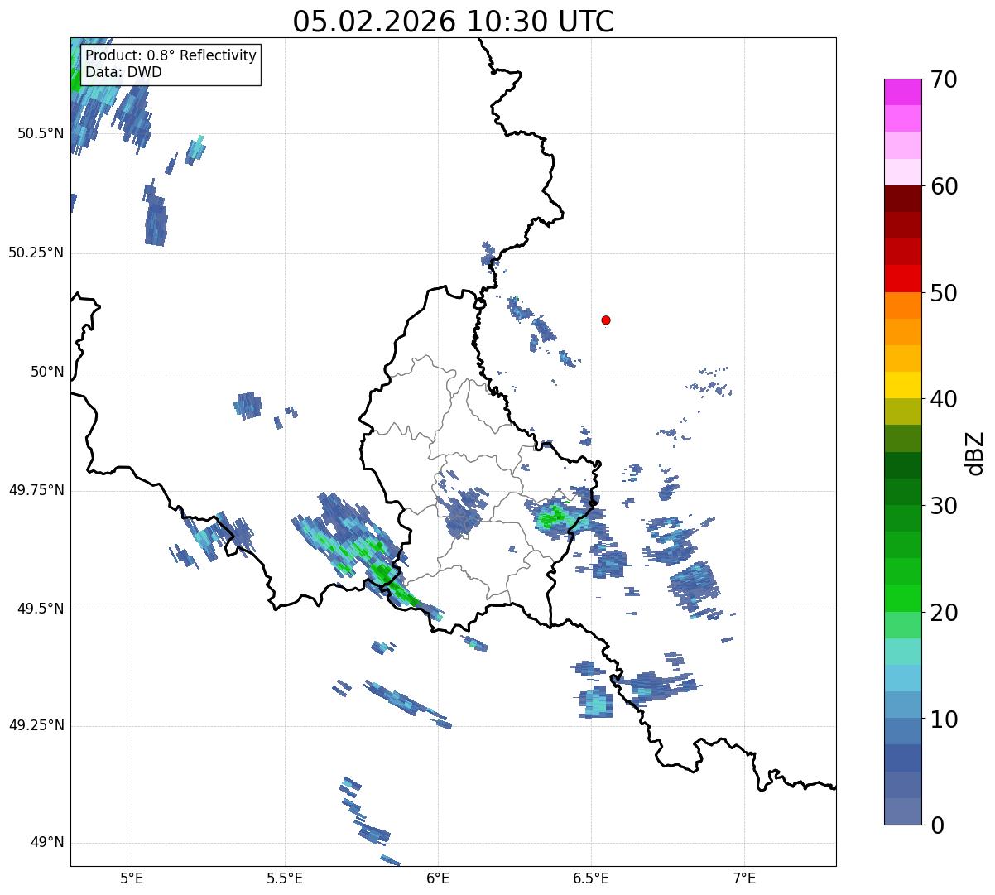This screenshot has height=895, width=995.
Task: Click the '50.25°N' latitude label
Action: pyautogui.click(x=36, y=253)
